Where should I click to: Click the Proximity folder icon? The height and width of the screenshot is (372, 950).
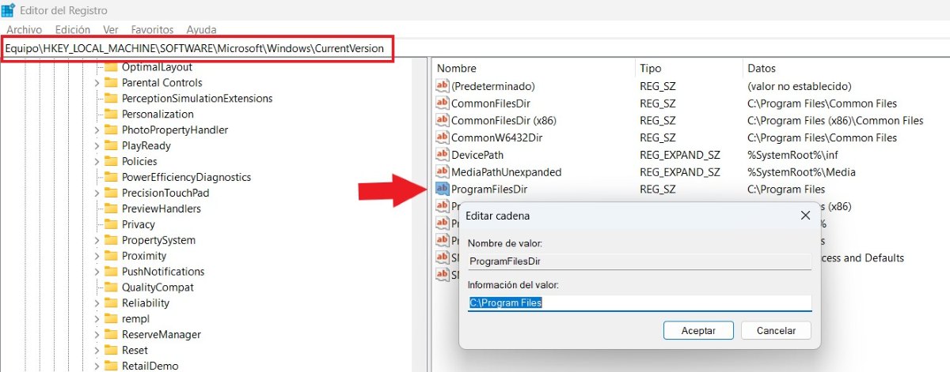tap(111, 256)
